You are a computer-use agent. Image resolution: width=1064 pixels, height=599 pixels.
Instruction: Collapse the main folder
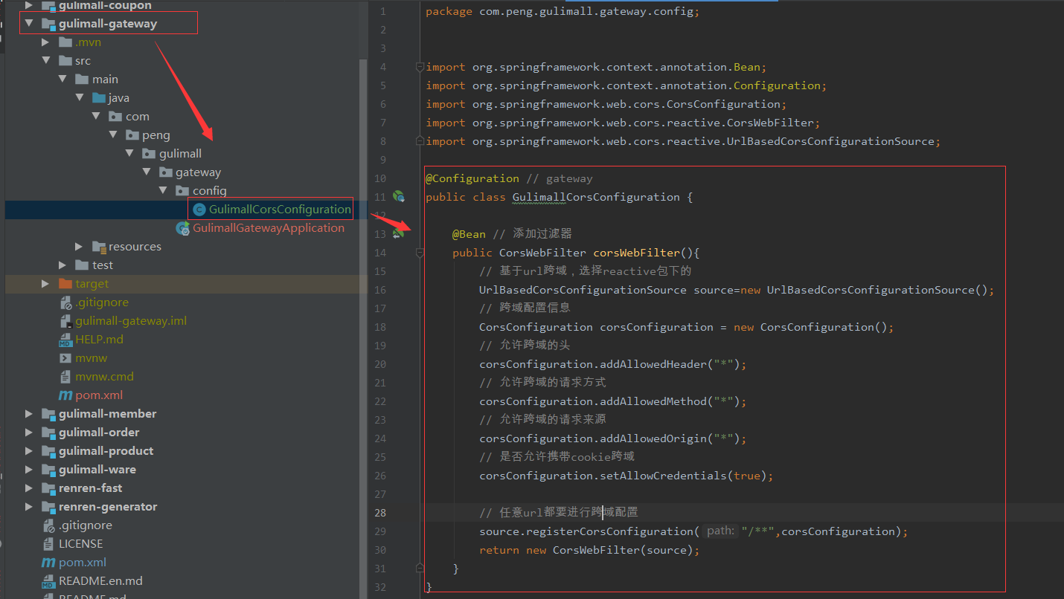tap(63, 79)
